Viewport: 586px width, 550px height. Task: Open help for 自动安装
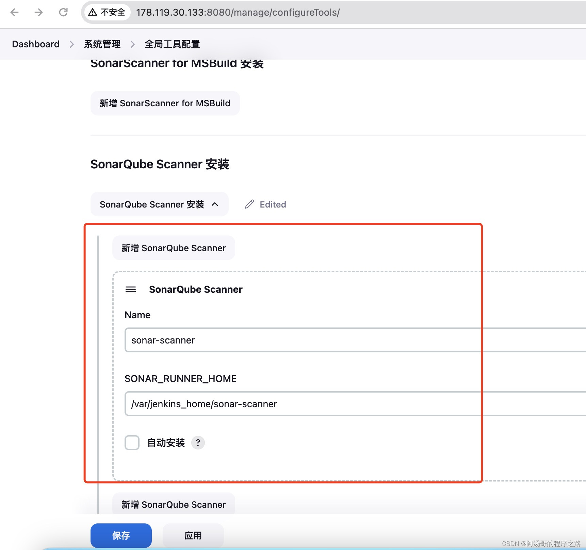pos(198,443)
